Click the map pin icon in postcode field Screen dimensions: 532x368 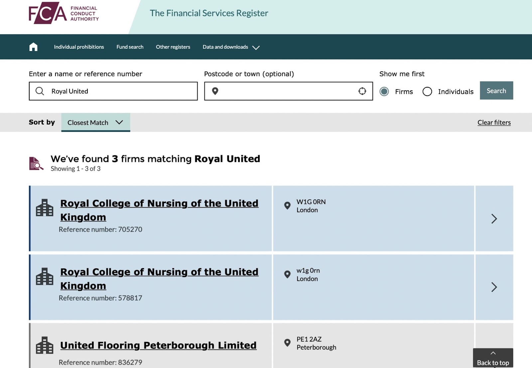point(215,91)
